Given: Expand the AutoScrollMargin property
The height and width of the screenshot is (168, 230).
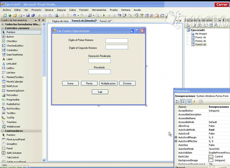Looking at the screenshot, I should click(175, 137).
